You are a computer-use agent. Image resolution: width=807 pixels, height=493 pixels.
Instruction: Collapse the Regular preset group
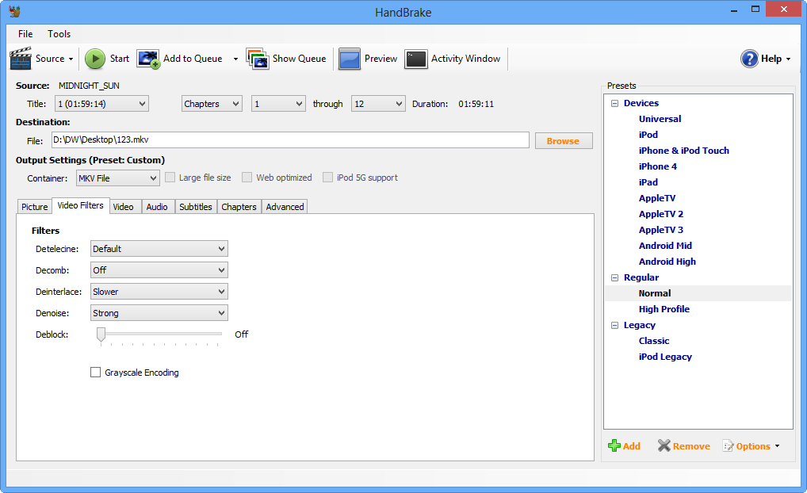tap(614, 278)
